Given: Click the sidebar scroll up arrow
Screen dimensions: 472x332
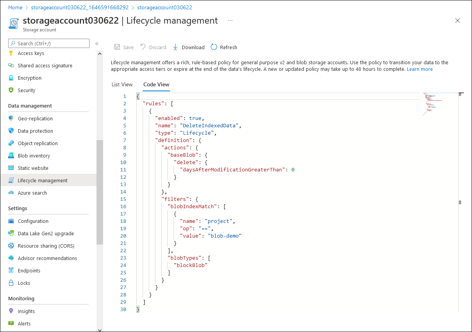Looking at the screenshot, I should click(100, 54).
